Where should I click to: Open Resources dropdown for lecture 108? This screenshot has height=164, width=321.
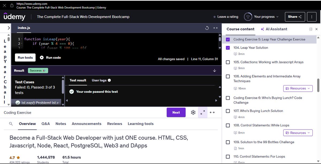point(298,133)
